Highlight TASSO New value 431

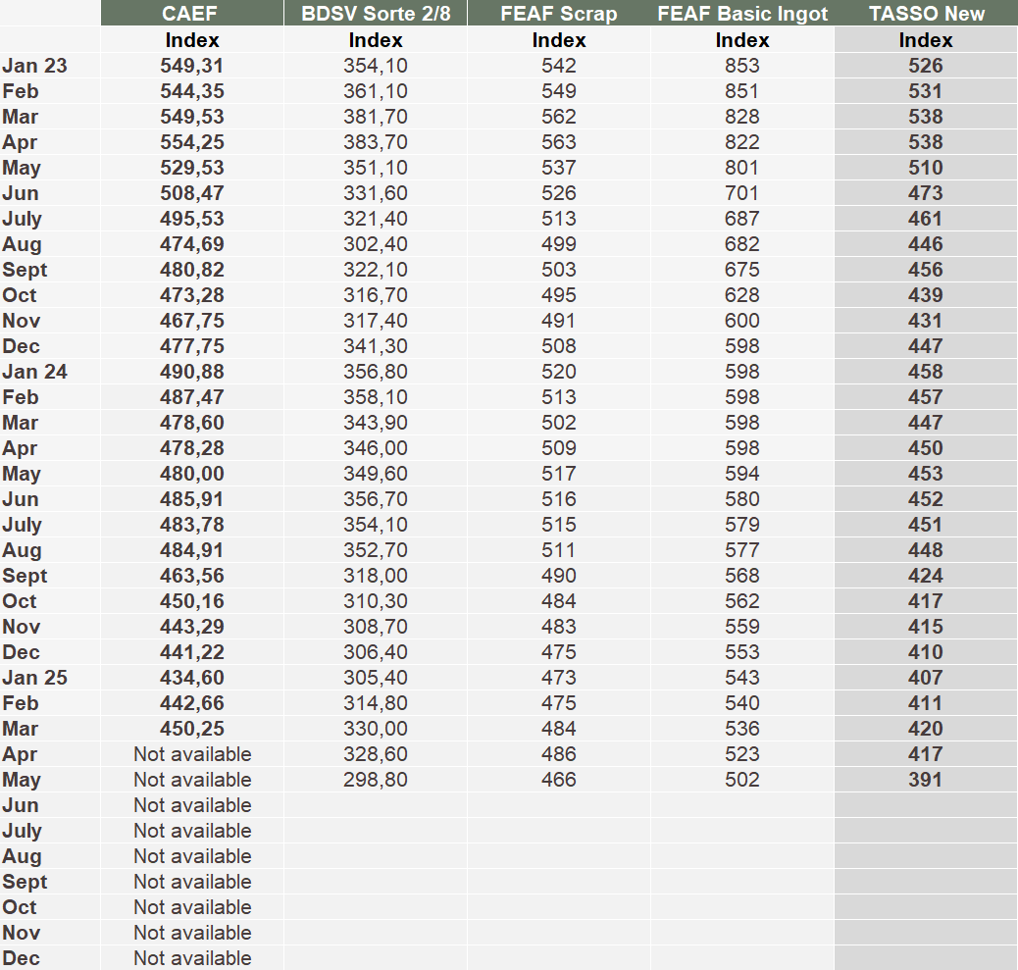point(926,321)
